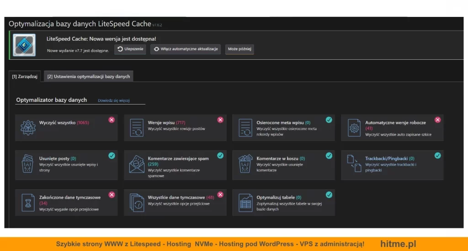Image resolution: width=468 pixels, height=251 pixels.
Task: Click red X on Zakończone dane tymczasowe
Action: (x=112, y=195)
